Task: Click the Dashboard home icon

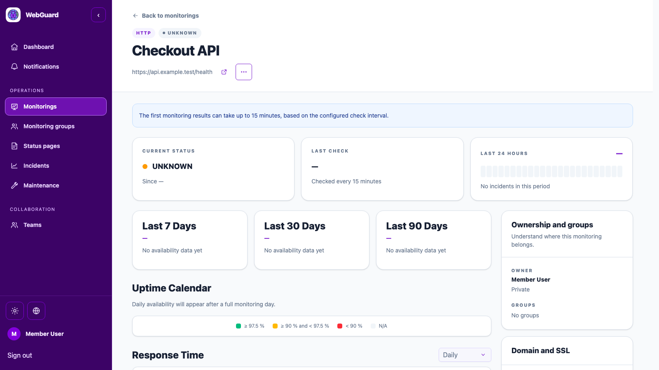Action: click(x=14, y=47)
